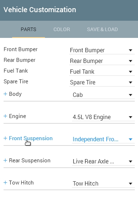The width and height of the screenshot is (138, 197).
Task: Open Tow Hitch selection dropdown
Action: pyautogui.click(x=103, y=183)
